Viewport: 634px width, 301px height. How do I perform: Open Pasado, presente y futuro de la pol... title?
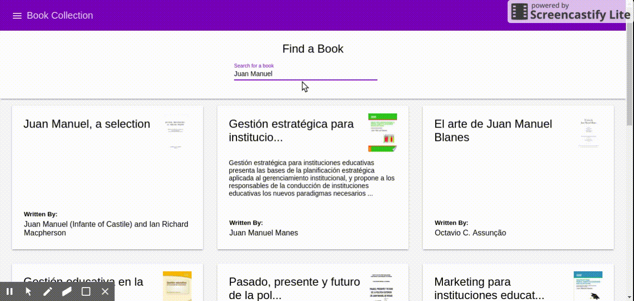coord(294,288)
